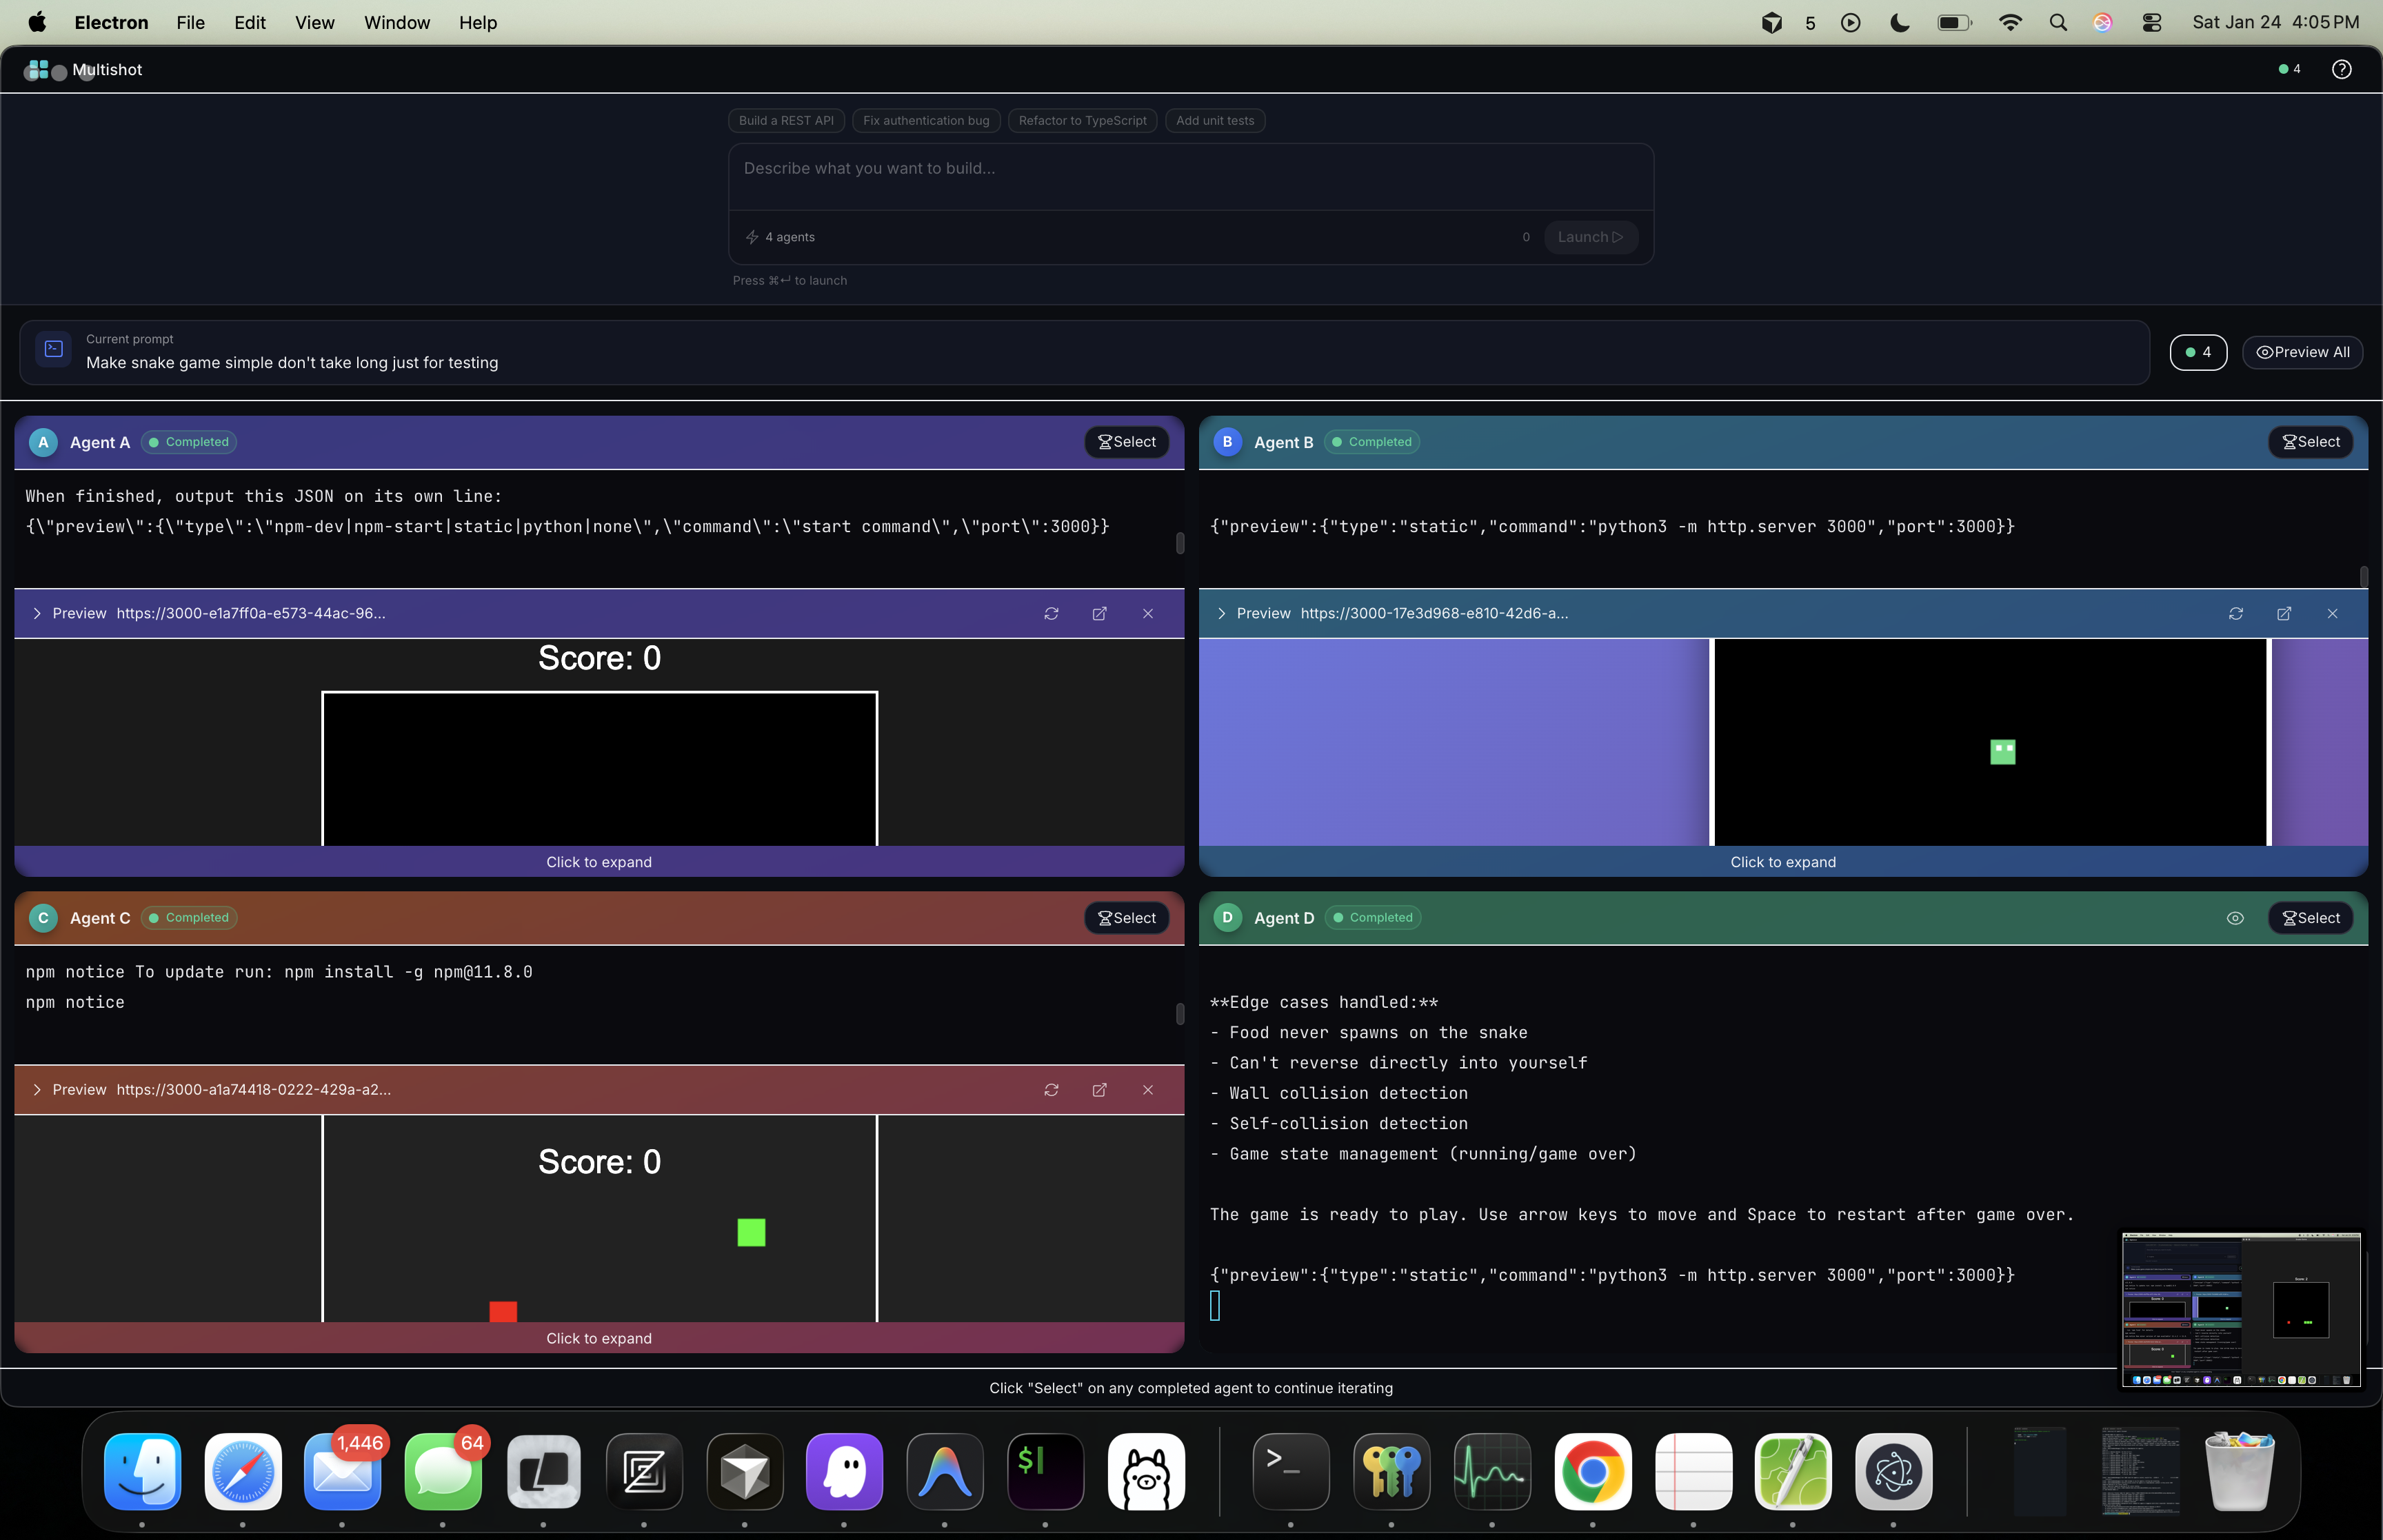
Task: Click to expand Agent C preview bar
Action: (x=598, y=1338)
